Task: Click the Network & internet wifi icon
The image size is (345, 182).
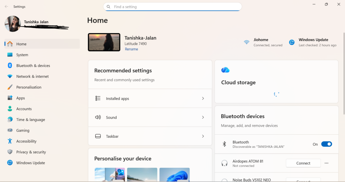Action: [x=10, y=76]
